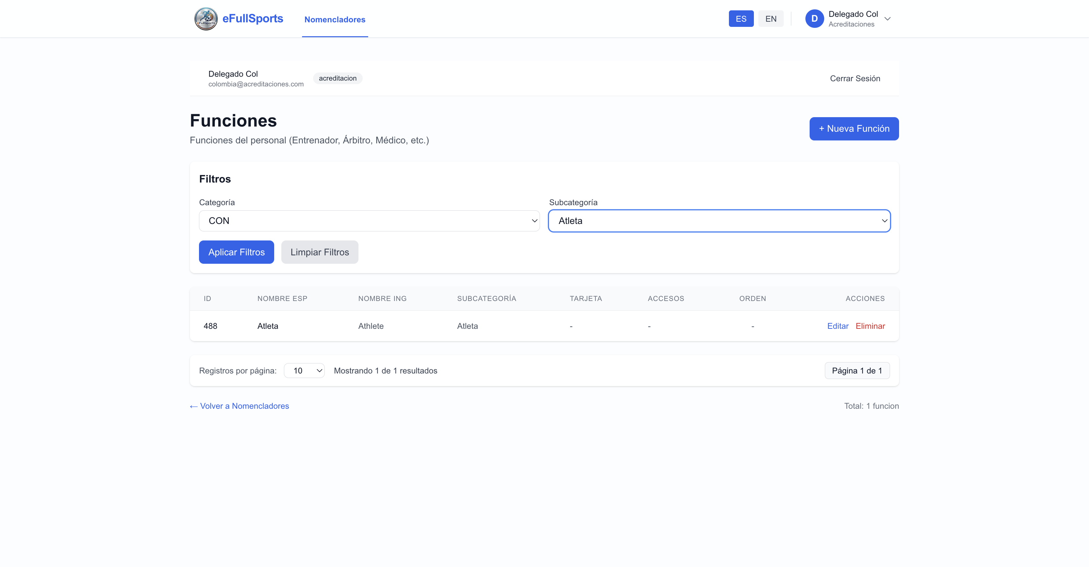The height and width of the screenshot is (567, 1089).
Task: Click Cerrar Sesión to log out
Action: (854, 79)
